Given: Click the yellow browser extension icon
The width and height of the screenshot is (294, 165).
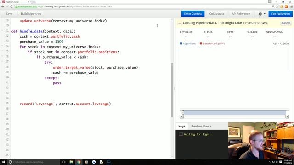Looking at the screenshot, I should (282, 6).
